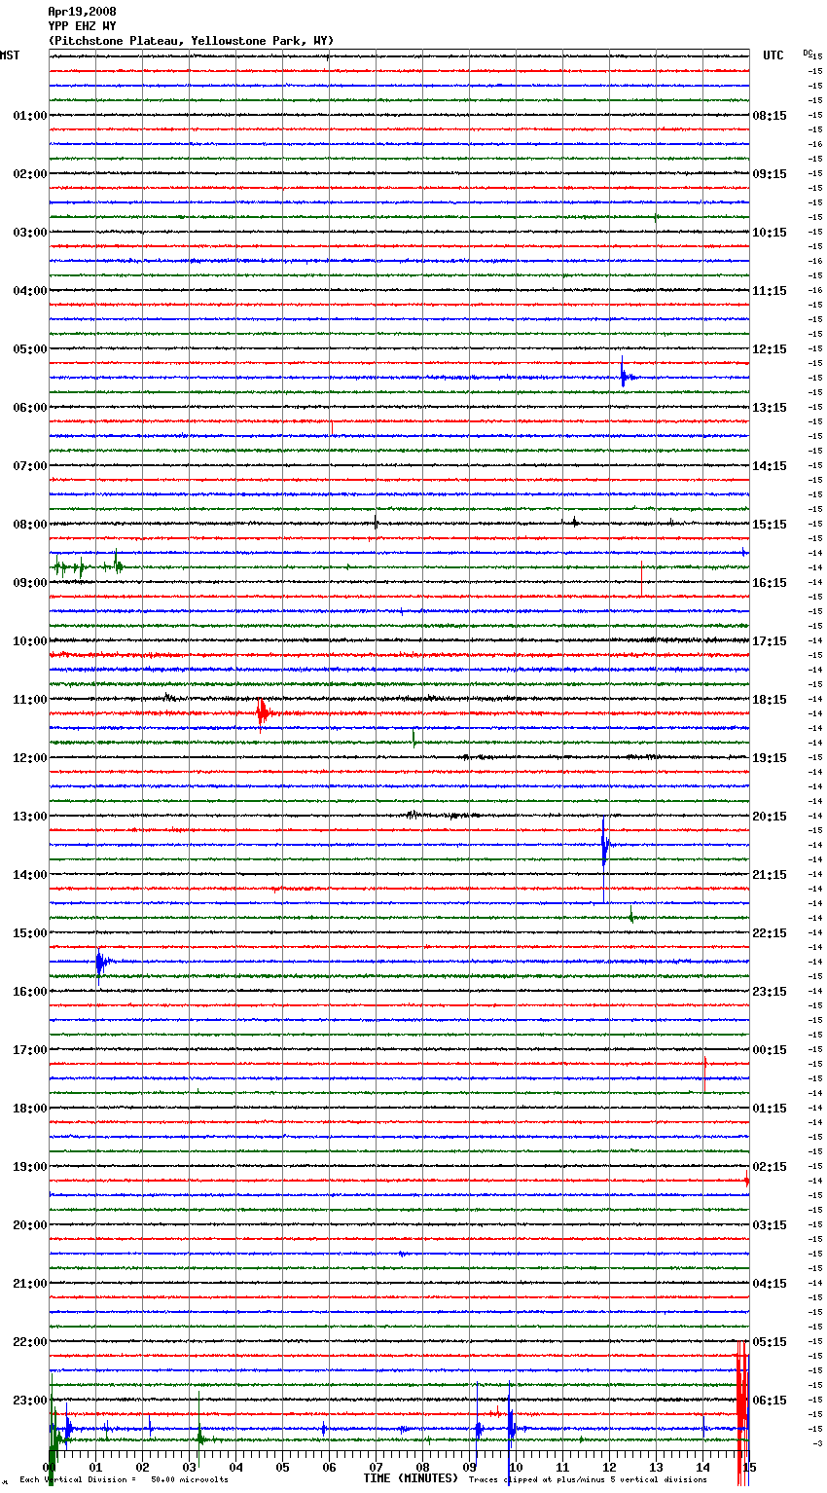
Task: Click the green spike before 15:00 MST
Action: pyautogui.click(x=631, y=915)
